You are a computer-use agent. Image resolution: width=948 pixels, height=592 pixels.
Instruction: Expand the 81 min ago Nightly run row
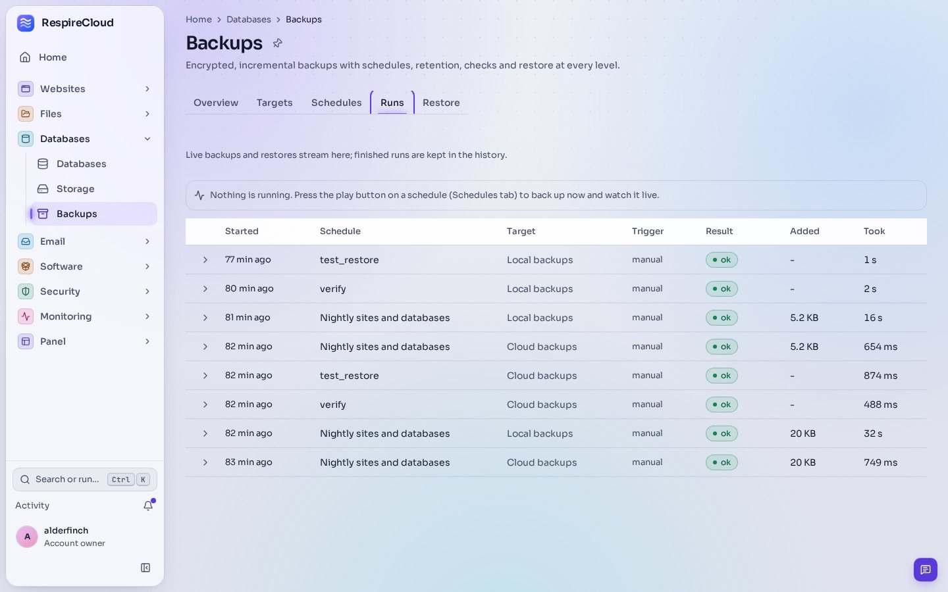[205, 318]
